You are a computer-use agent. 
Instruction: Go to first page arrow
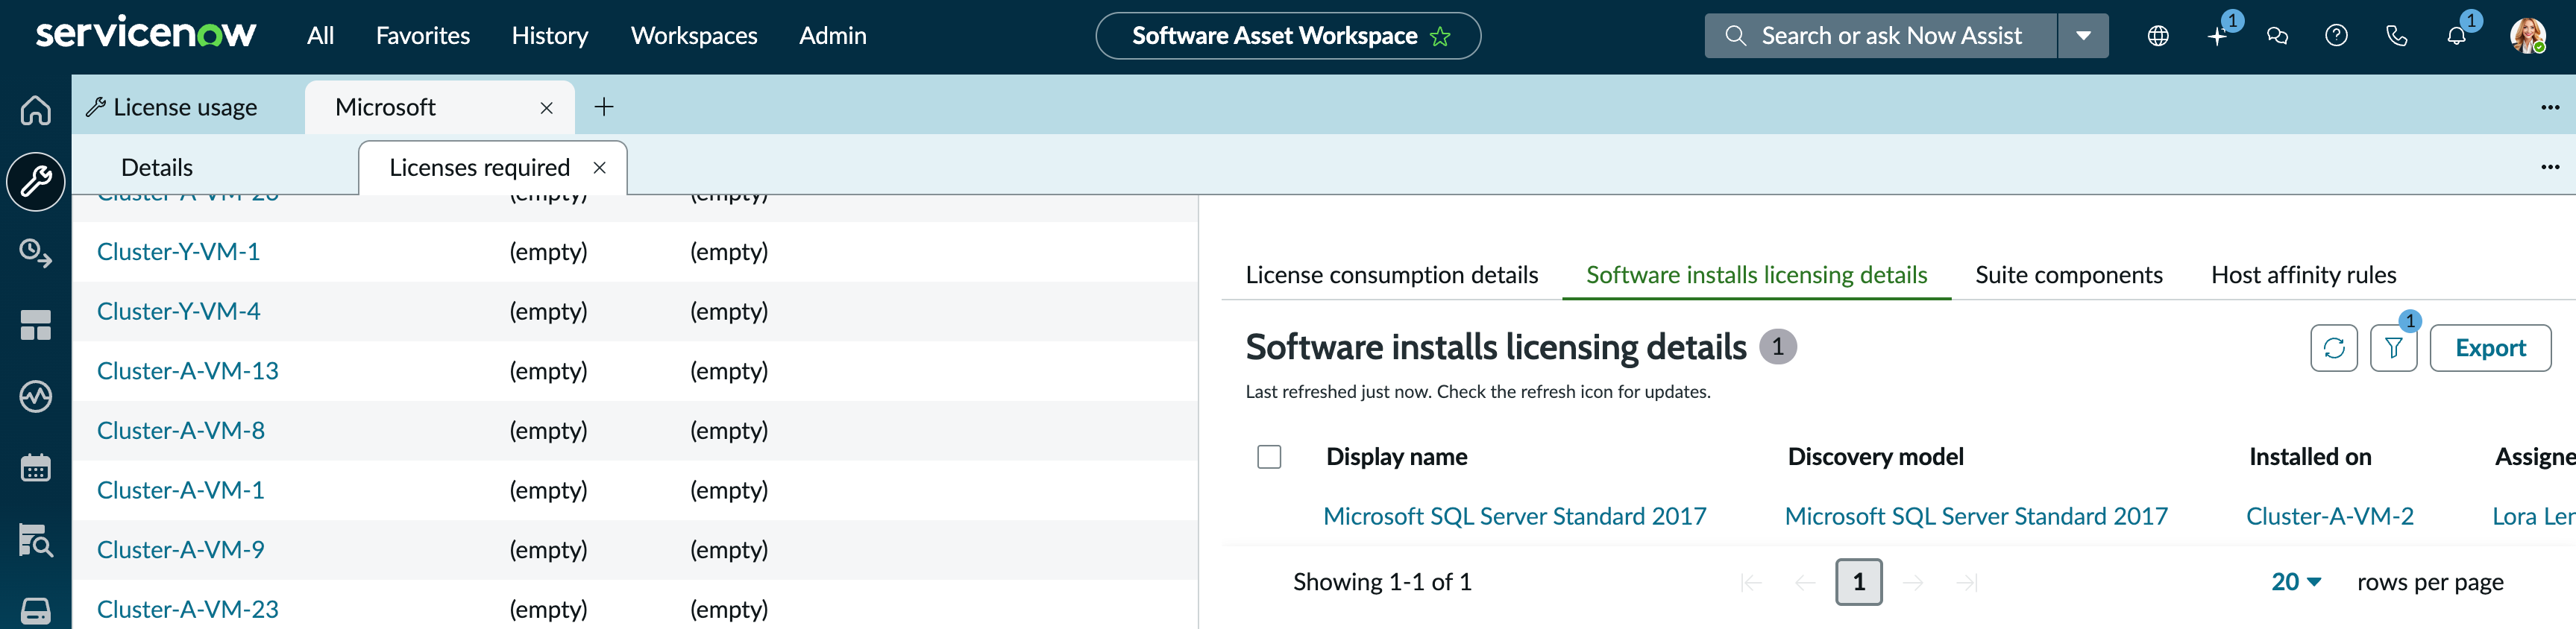(x=1751, y=582)
